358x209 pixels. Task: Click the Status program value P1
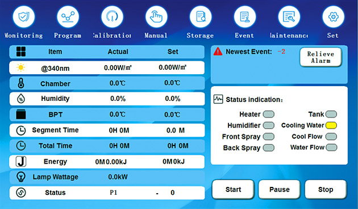coord(114,193)
